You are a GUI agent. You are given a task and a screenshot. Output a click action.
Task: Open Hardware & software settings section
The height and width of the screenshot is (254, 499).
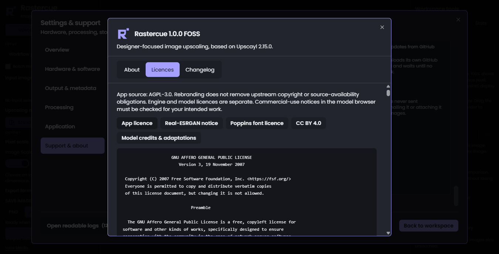[x=72, y=69]
